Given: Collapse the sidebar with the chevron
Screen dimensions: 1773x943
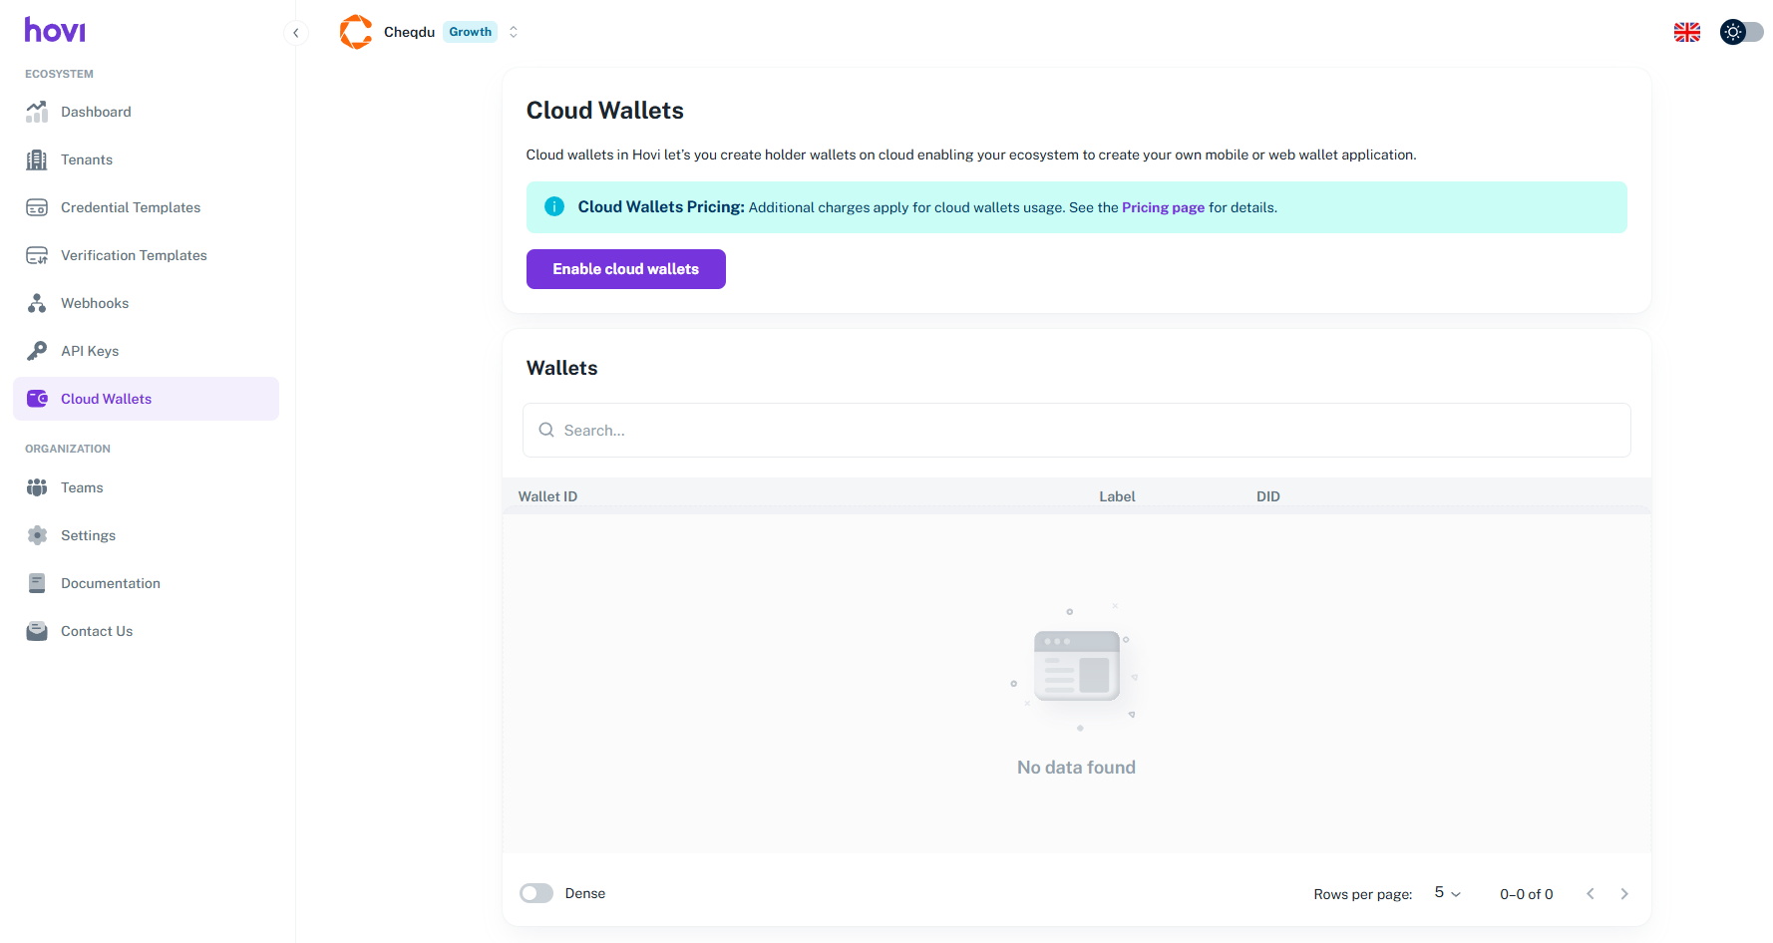Looking at the screenshot, I should click(x=296, y=33).
